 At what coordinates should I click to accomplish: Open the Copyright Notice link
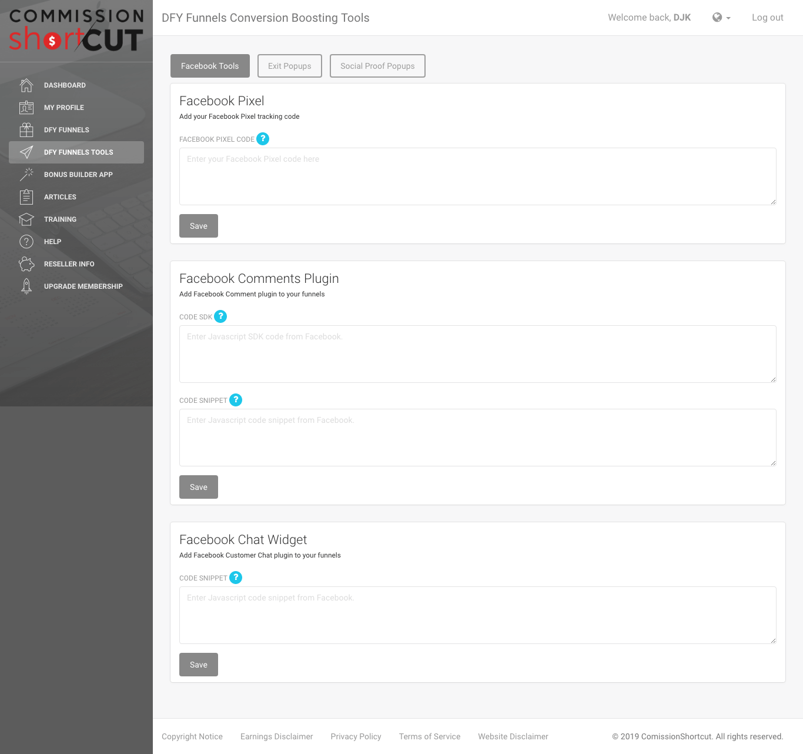pos(192,736)
